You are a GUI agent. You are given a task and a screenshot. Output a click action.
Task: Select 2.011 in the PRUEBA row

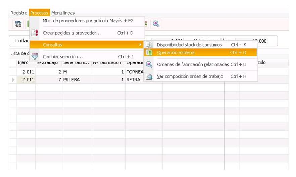tap(26, 80)
